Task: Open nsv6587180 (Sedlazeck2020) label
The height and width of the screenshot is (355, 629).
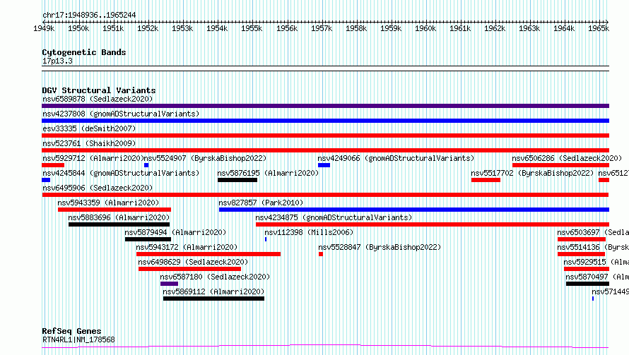Action: (215, 277)
